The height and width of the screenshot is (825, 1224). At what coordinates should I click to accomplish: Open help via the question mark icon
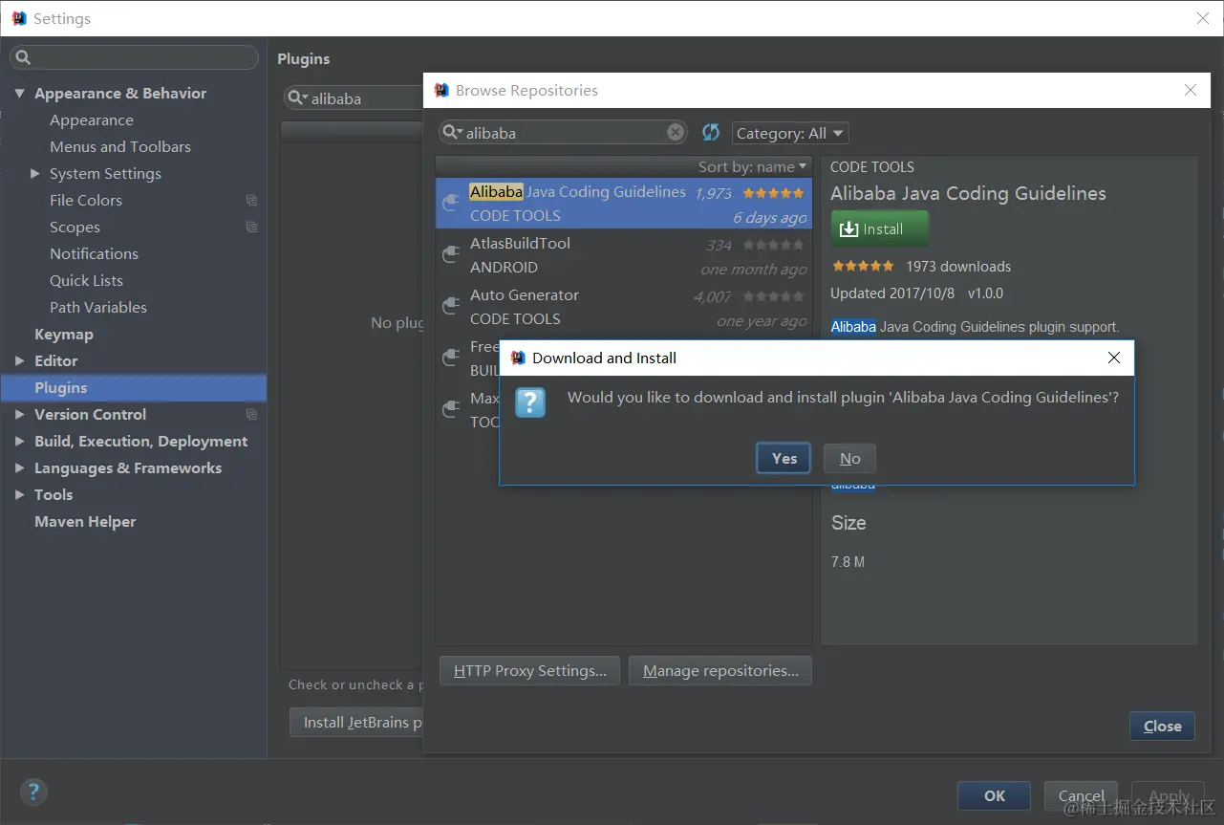coord(33,792)
